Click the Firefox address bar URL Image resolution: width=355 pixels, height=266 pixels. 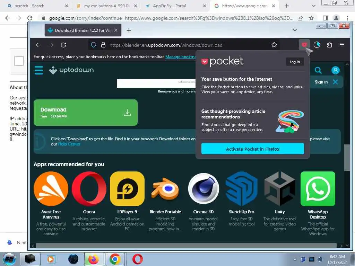[166, 45]
